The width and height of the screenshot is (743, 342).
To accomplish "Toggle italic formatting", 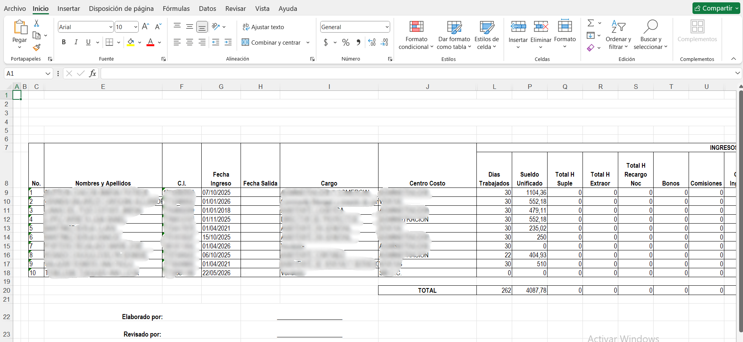I will 76,42.
